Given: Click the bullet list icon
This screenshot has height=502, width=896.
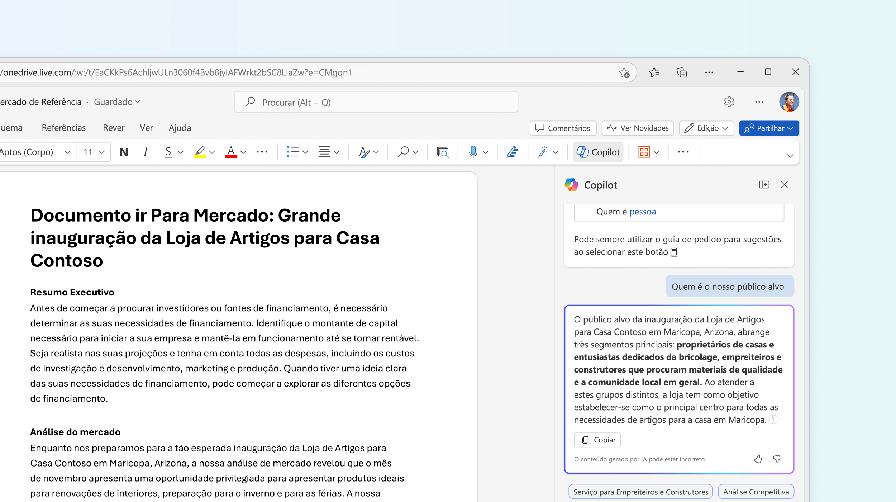Looking at the screenshot, I should click(x=293, y=152).
